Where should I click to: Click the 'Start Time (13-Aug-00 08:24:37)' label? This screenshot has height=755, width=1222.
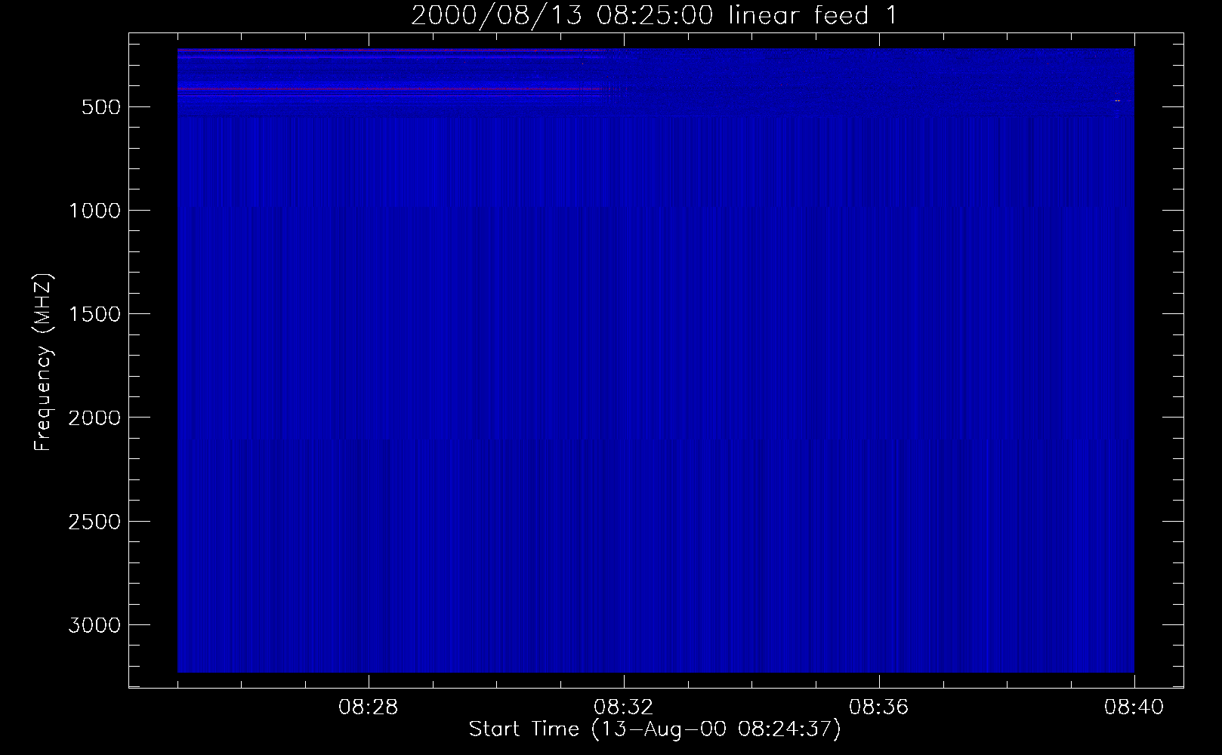click(x=655, y=729)
